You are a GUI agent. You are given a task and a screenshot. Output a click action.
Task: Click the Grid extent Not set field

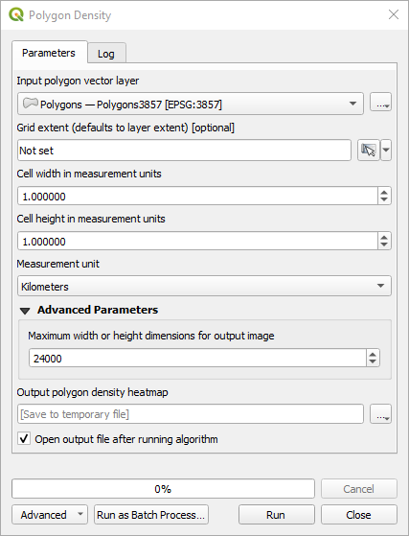(184, 151)
